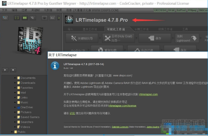
Task: Open the Jaime Aguirre credit link
Action: tap(153, 127)
